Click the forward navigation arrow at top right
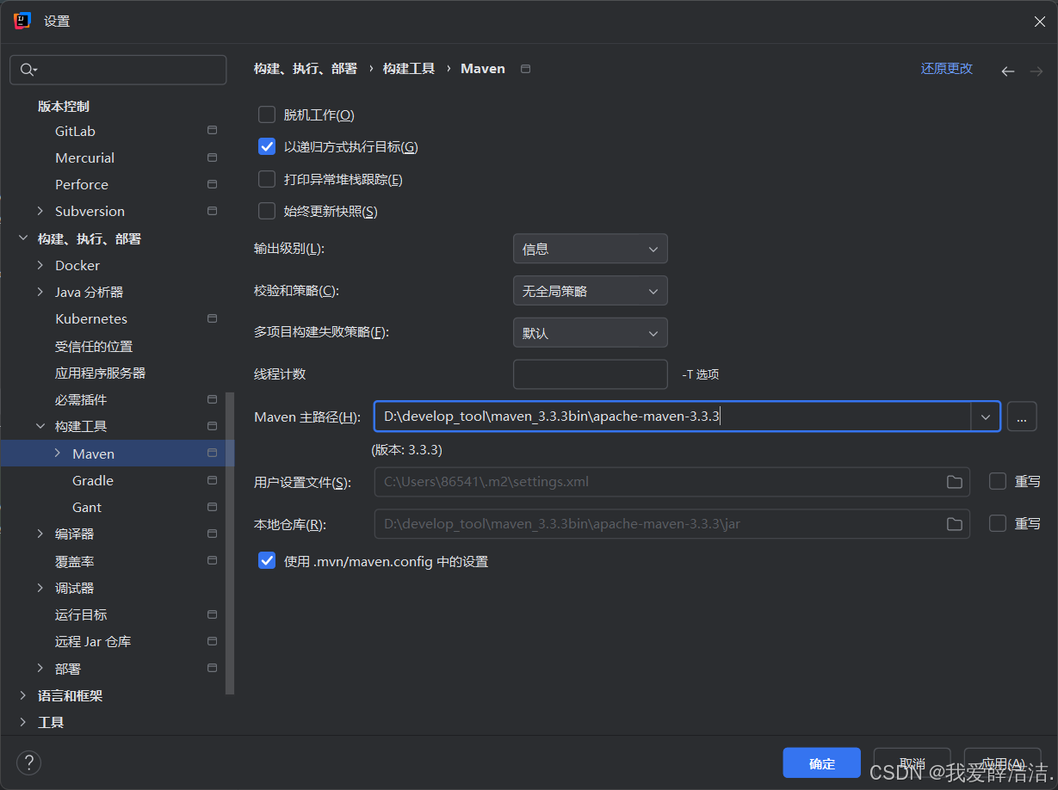The width and height of the screenshot is (1058, 790). click(x=1036, y=71)
